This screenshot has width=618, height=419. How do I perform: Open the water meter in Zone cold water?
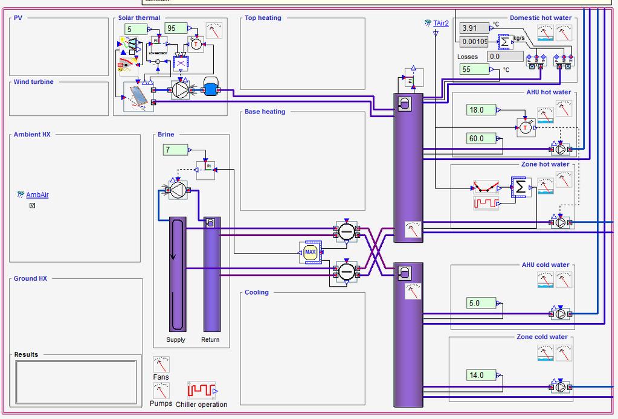point(546,353)
